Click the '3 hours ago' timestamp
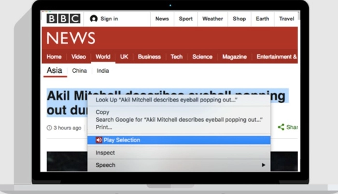 tap(67, 128)
